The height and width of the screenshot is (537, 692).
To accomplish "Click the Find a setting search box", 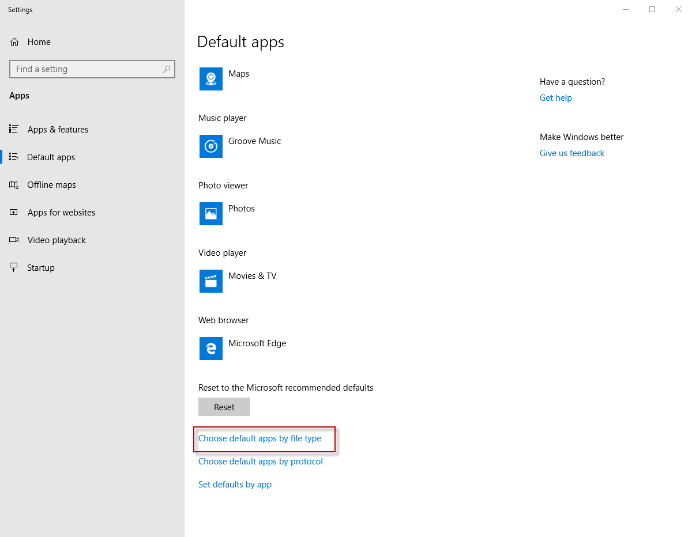I will click(92, 69).
